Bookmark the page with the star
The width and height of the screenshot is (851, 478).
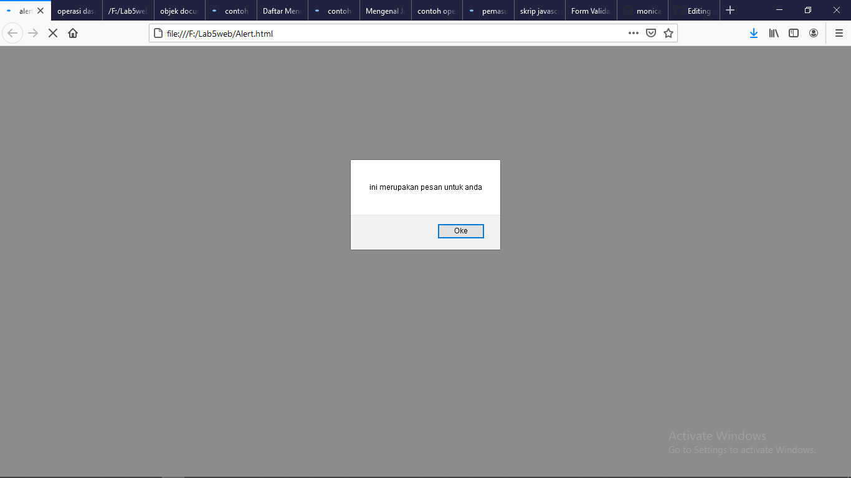(668, 33)
